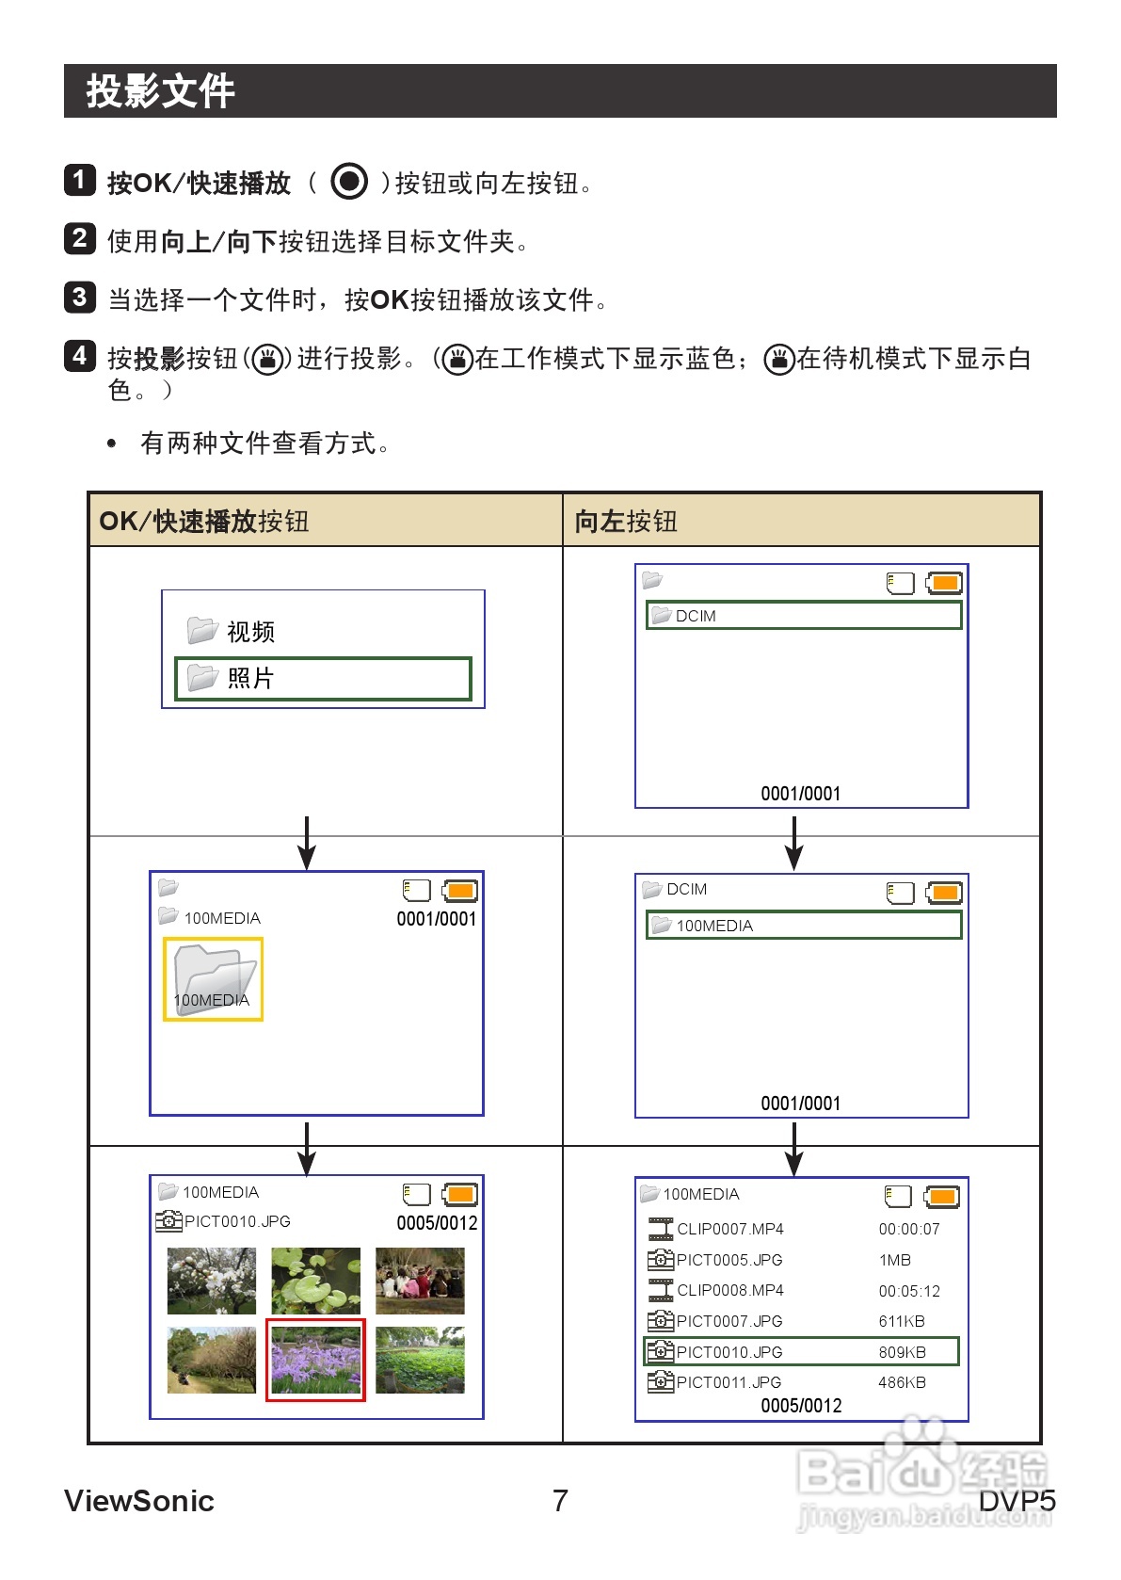Click battery icon in the 100MEDIA thumbnail screen
The height and width of the screenshot is (1580, 1121).
coord(459,891)
